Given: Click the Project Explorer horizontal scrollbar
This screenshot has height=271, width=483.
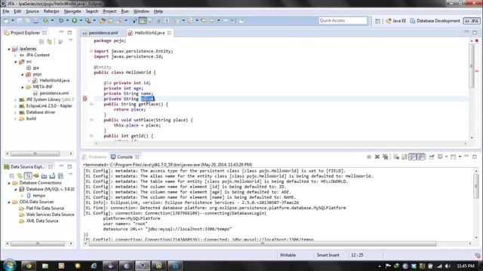Looking at the screenshot, I should pyautogui.click(x=35, y=154).
